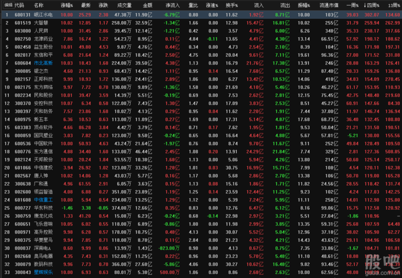Viewport: 402px width, 278px height.
Task: Select stock name 新五丰
Action: pos(41,120)
